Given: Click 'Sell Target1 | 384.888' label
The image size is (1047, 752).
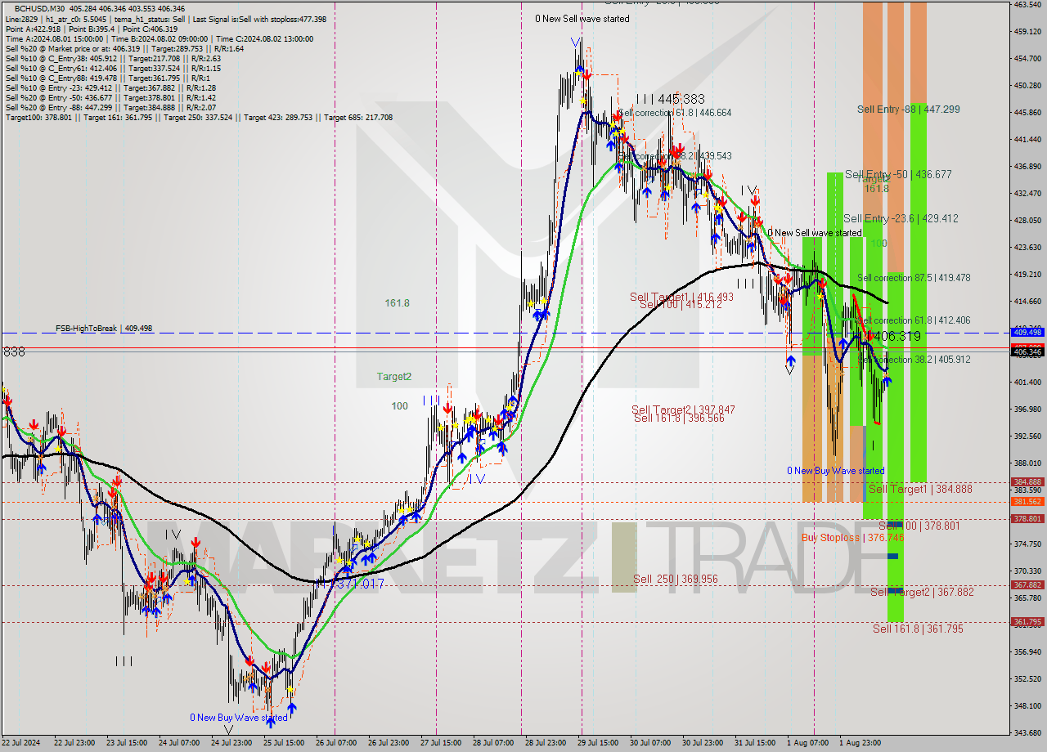Looking at the screenshot, I should click(x=920, y=489).
